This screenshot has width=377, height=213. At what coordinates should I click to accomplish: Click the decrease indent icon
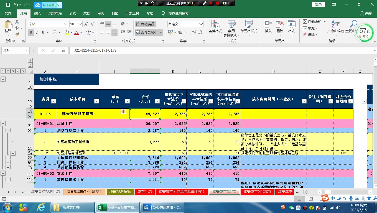pos(123,32)
